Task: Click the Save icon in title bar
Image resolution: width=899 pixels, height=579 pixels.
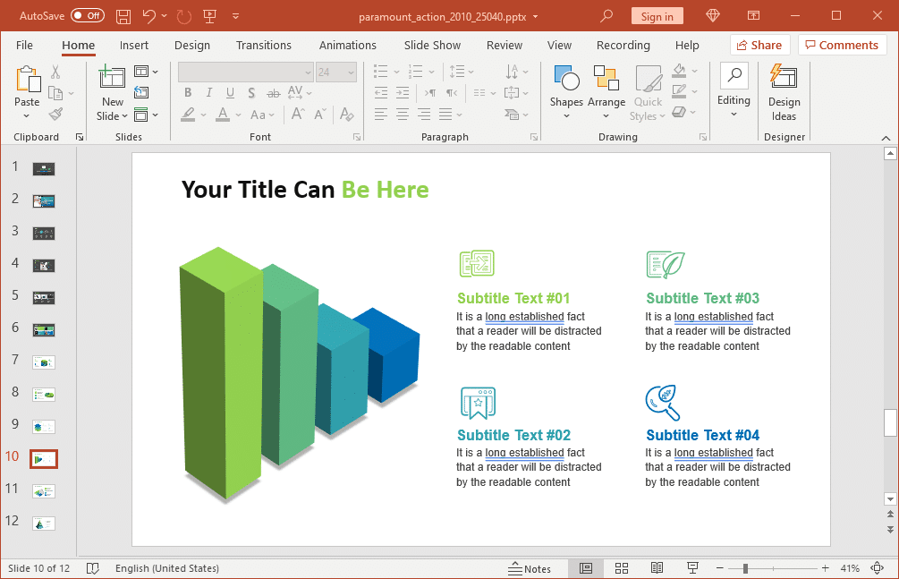Action: coord(123,16)
